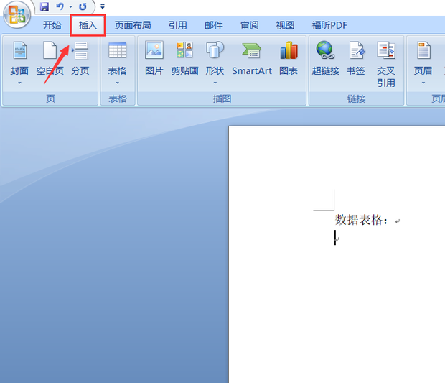Customize quick access toolbar dropdown arrow
This screenshot has height=383, width=445.
[x=103, y=6]
